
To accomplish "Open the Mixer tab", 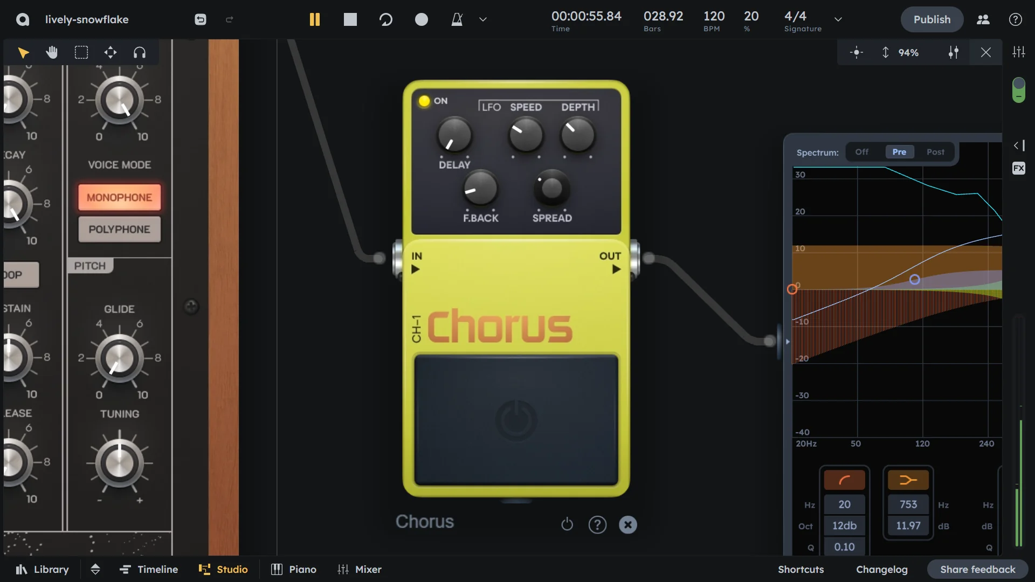I will point(360,569).
